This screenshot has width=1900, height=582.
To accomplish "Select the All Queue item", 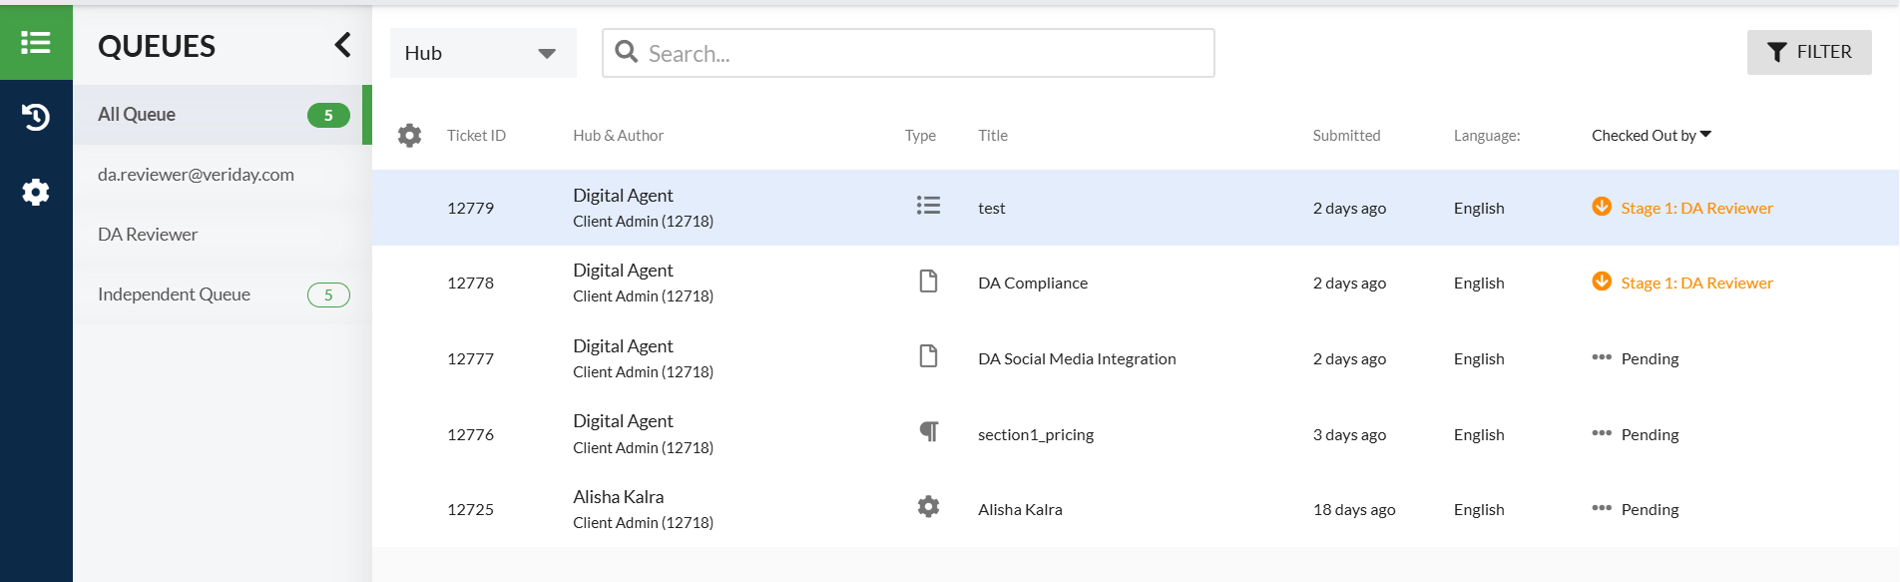I will [137, 115].
